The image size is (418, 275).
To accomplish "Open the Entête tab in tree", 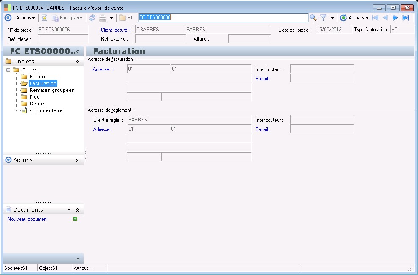I will (x=37, y=77).
